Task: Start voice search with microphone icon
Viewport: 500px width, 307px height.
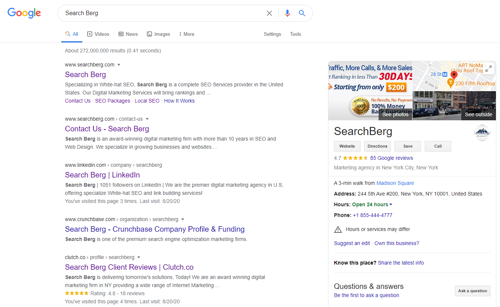Action: (x=287, y=13)
